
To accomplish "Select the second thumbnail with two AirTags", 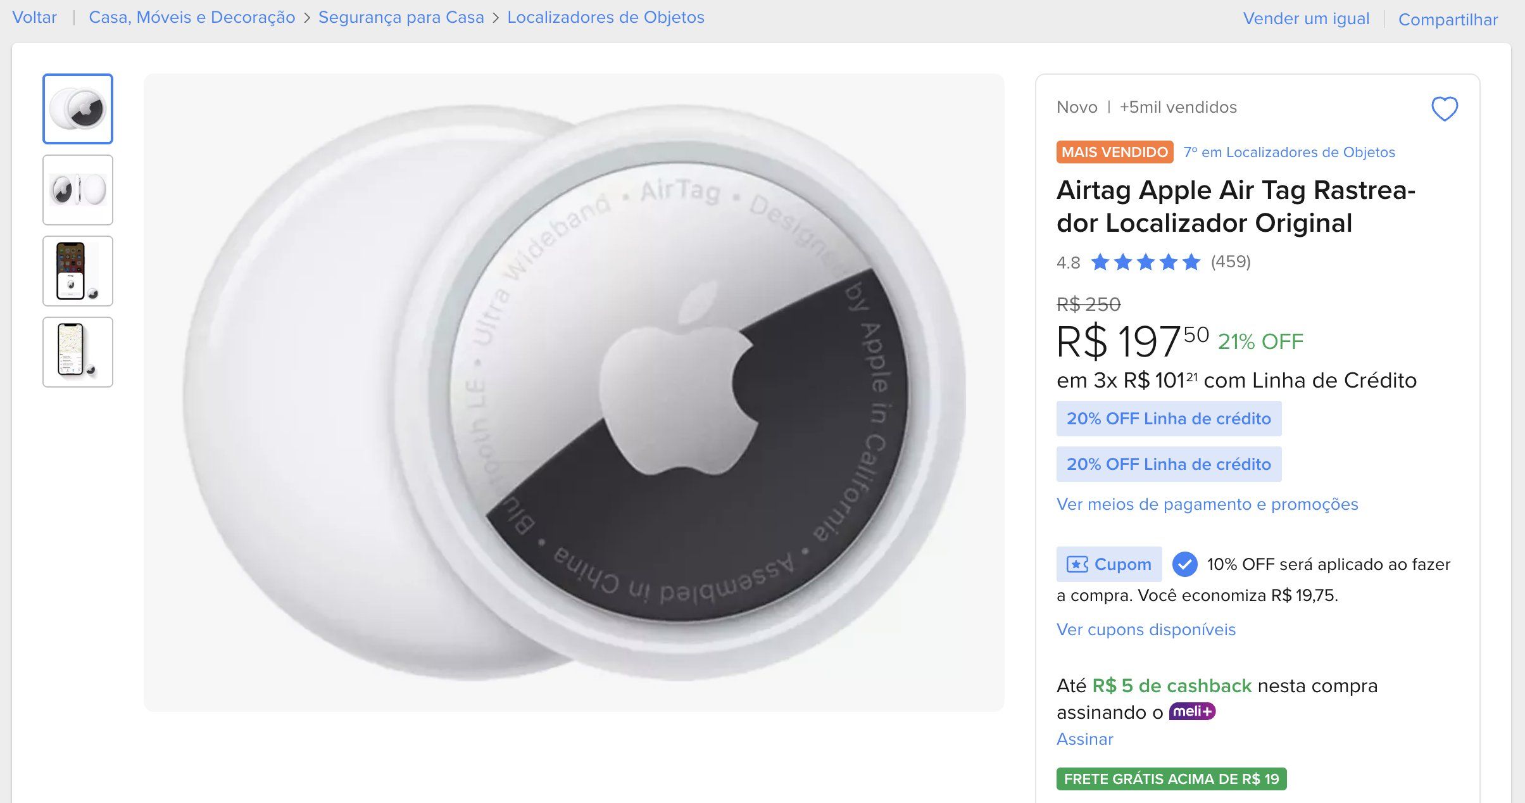I will click(x=78, y=190).
